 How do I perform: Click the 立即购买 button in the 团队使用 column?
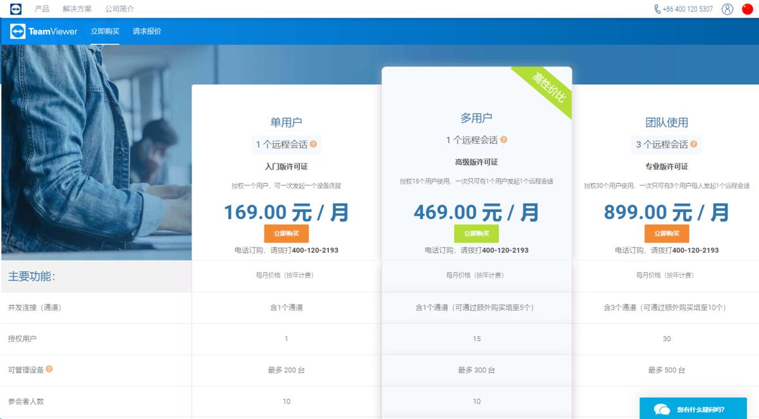[665, 233]
